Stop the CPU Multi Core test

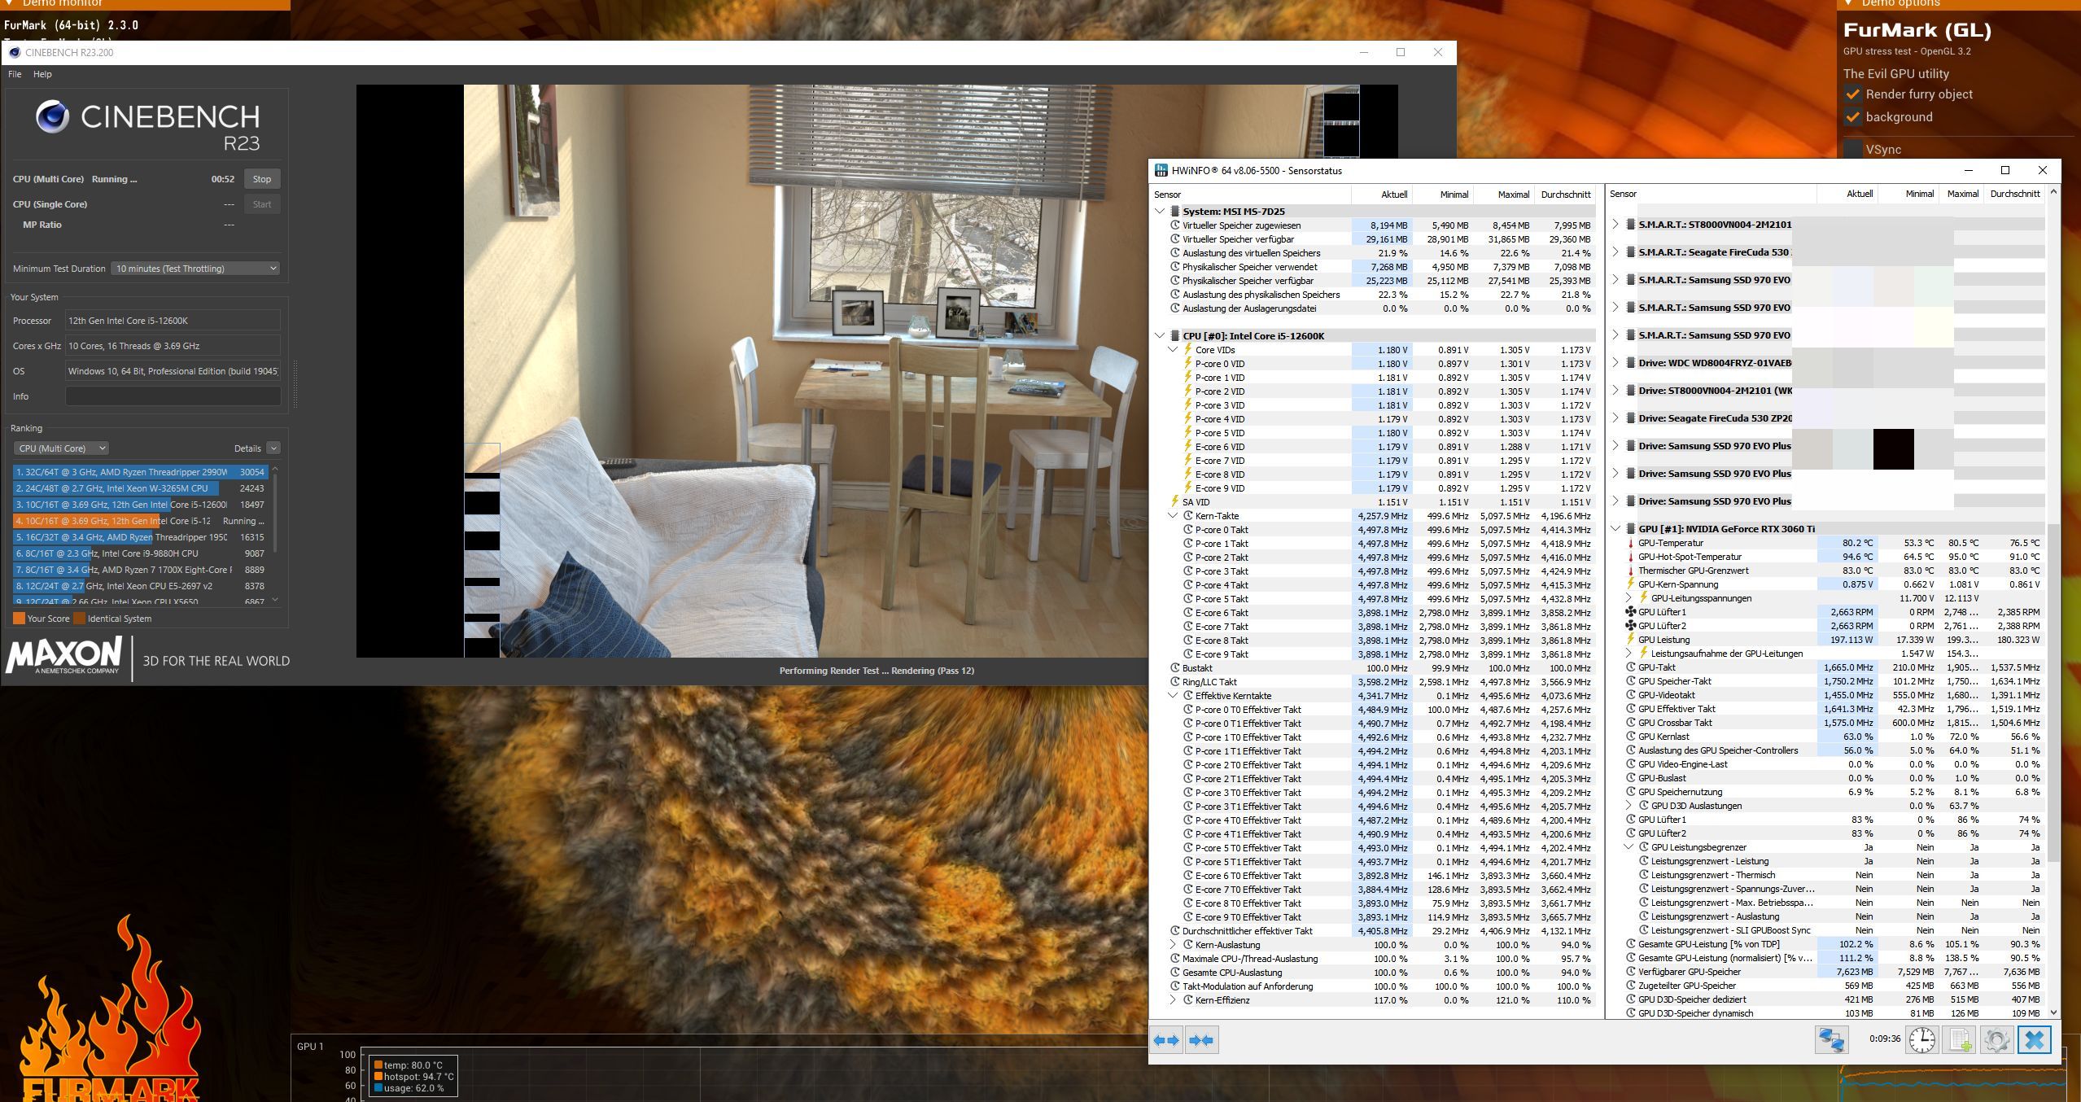coord(261,179)
